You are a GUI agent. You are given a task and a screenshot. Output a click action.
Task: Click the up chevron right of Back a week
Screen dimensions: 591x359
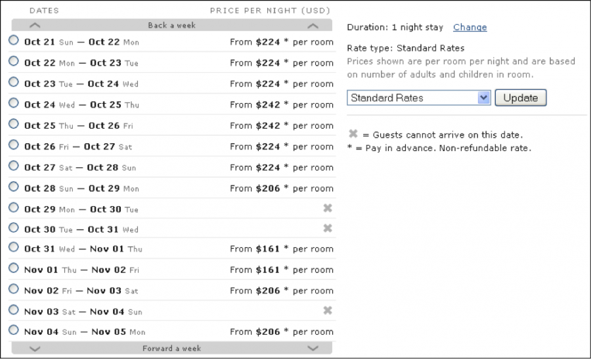point(313,26)
